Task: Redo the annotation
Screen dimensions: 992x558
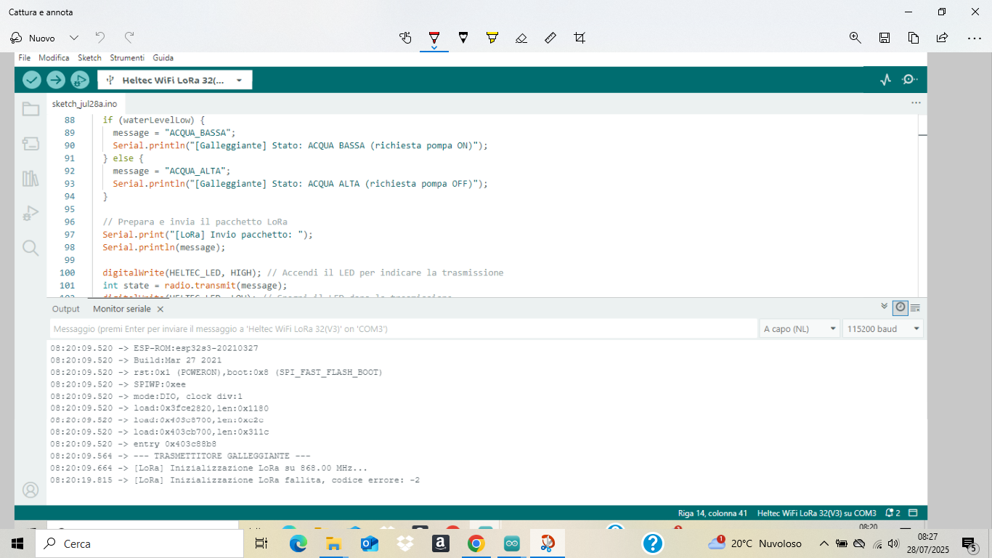Action: point(129,37)
